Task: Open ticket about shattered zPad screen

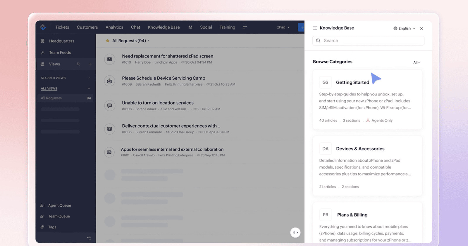Action: pos(167,56)
